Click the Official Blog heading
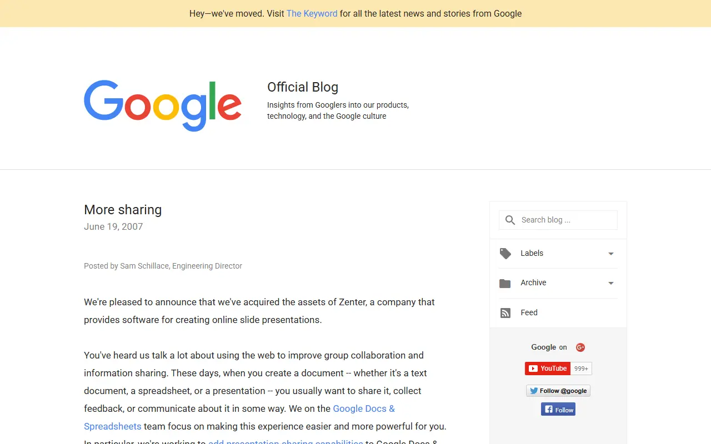This screenshot has width=711, height=444. pyautogui.click(x=303, y=87)
